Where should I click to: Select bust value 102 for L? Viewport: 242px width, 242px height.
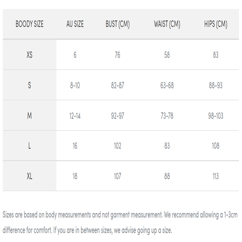tap(118, 146)
